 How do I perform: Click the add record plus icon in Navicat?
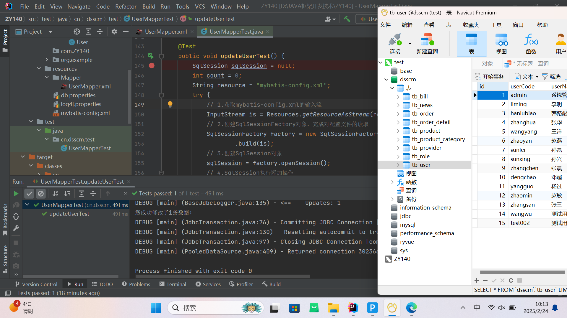pos(477,280)
